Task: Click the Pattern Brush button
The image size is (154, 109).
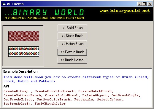Action: click(x=72, y=52)
